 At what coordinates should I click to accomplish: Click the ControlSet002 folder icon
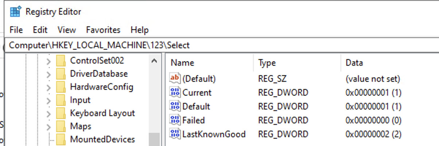click(x=61, y=61)
